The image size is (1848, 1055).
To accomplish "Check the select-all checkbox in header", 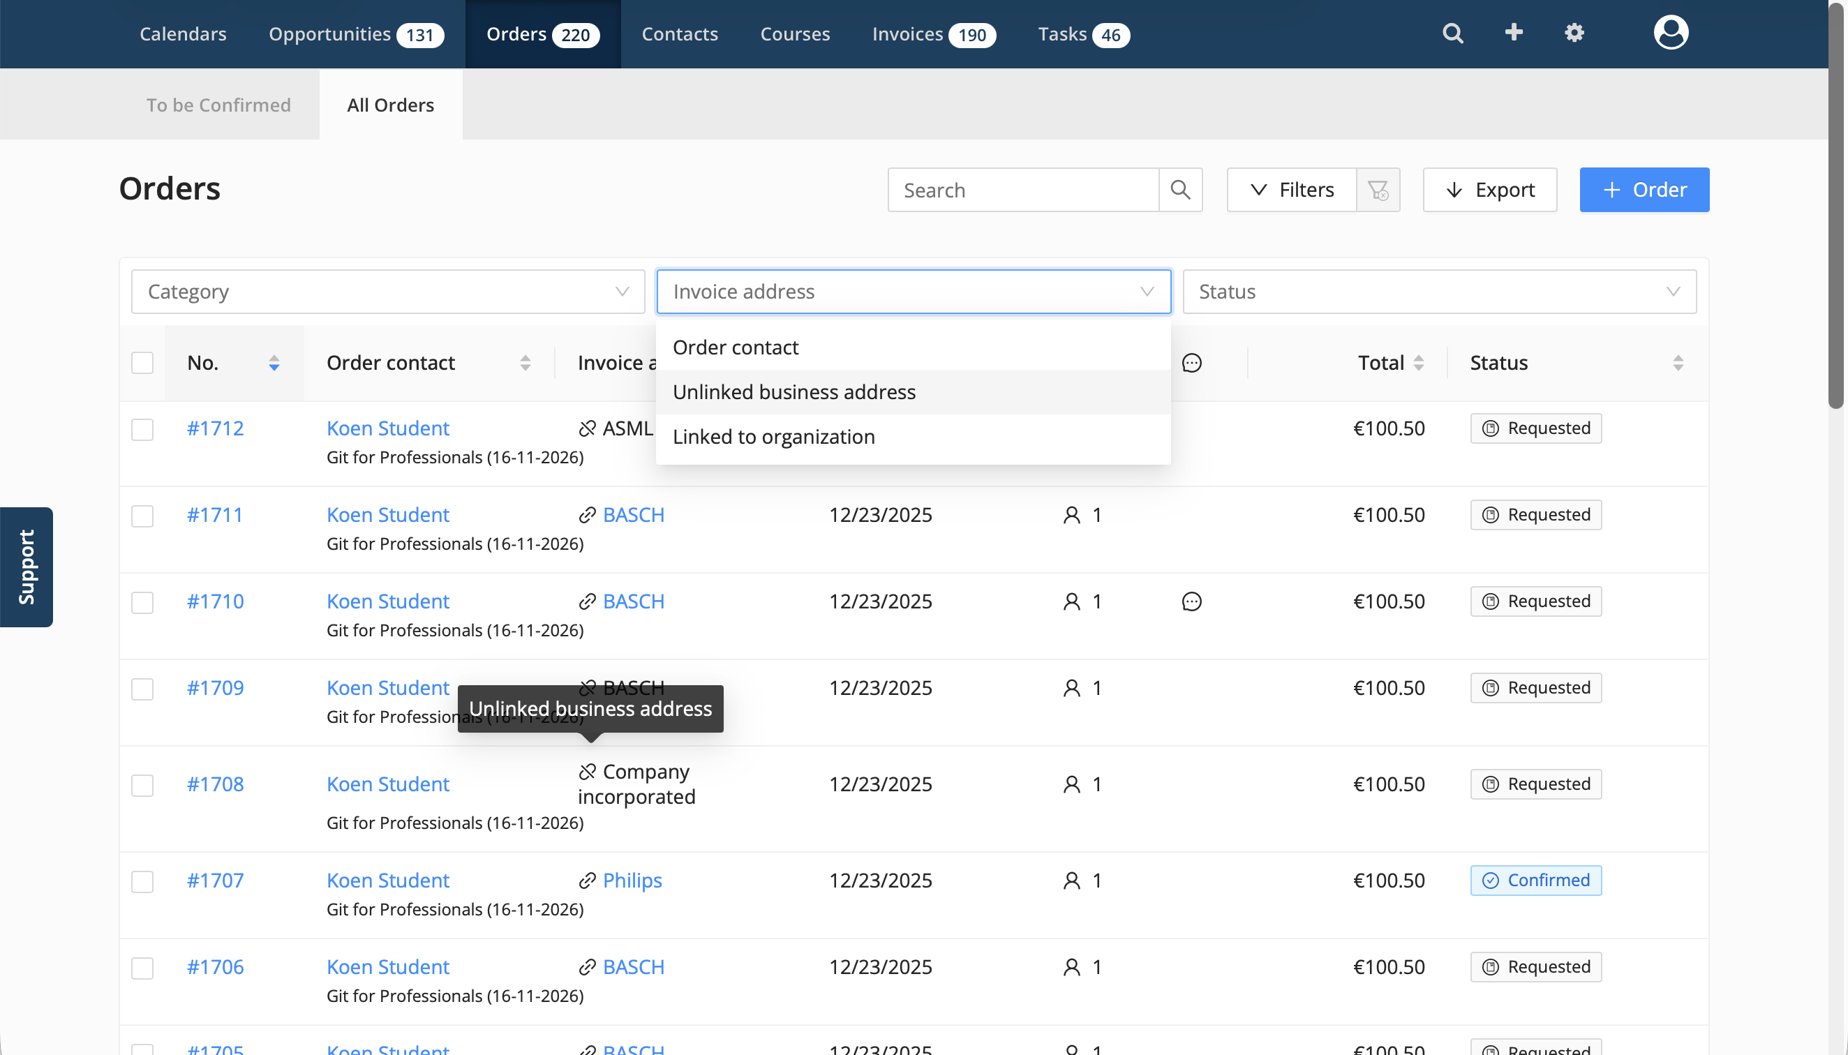I will click(x=143, y=363).
